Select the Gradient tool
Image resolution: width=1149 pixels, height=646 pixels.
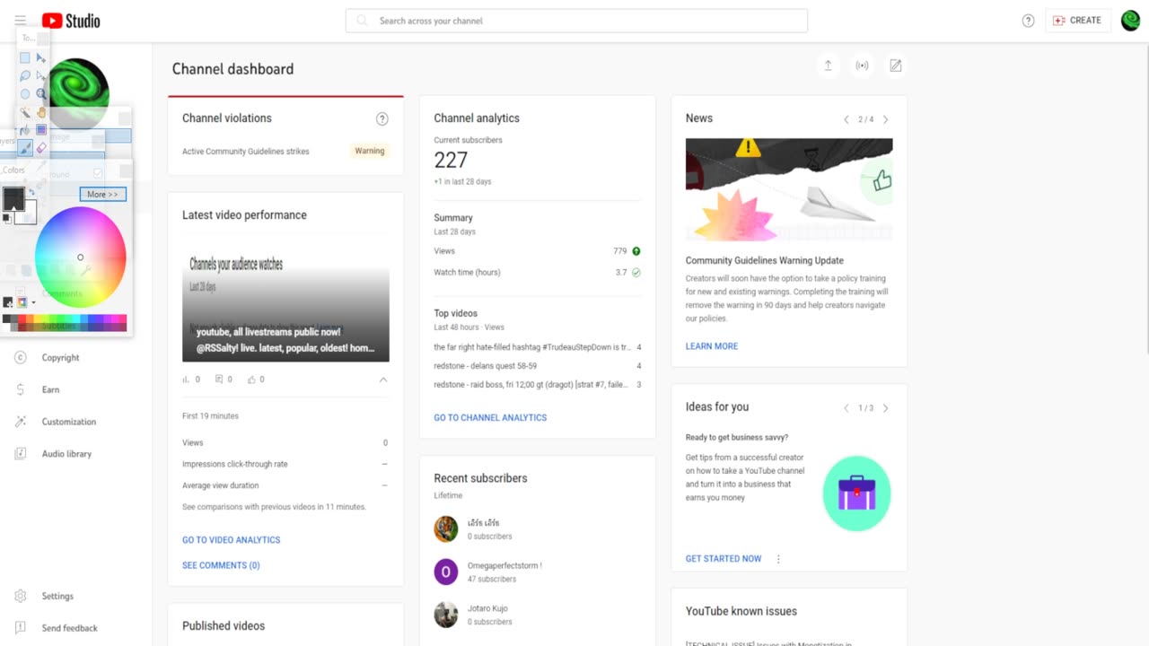[41, 130]
